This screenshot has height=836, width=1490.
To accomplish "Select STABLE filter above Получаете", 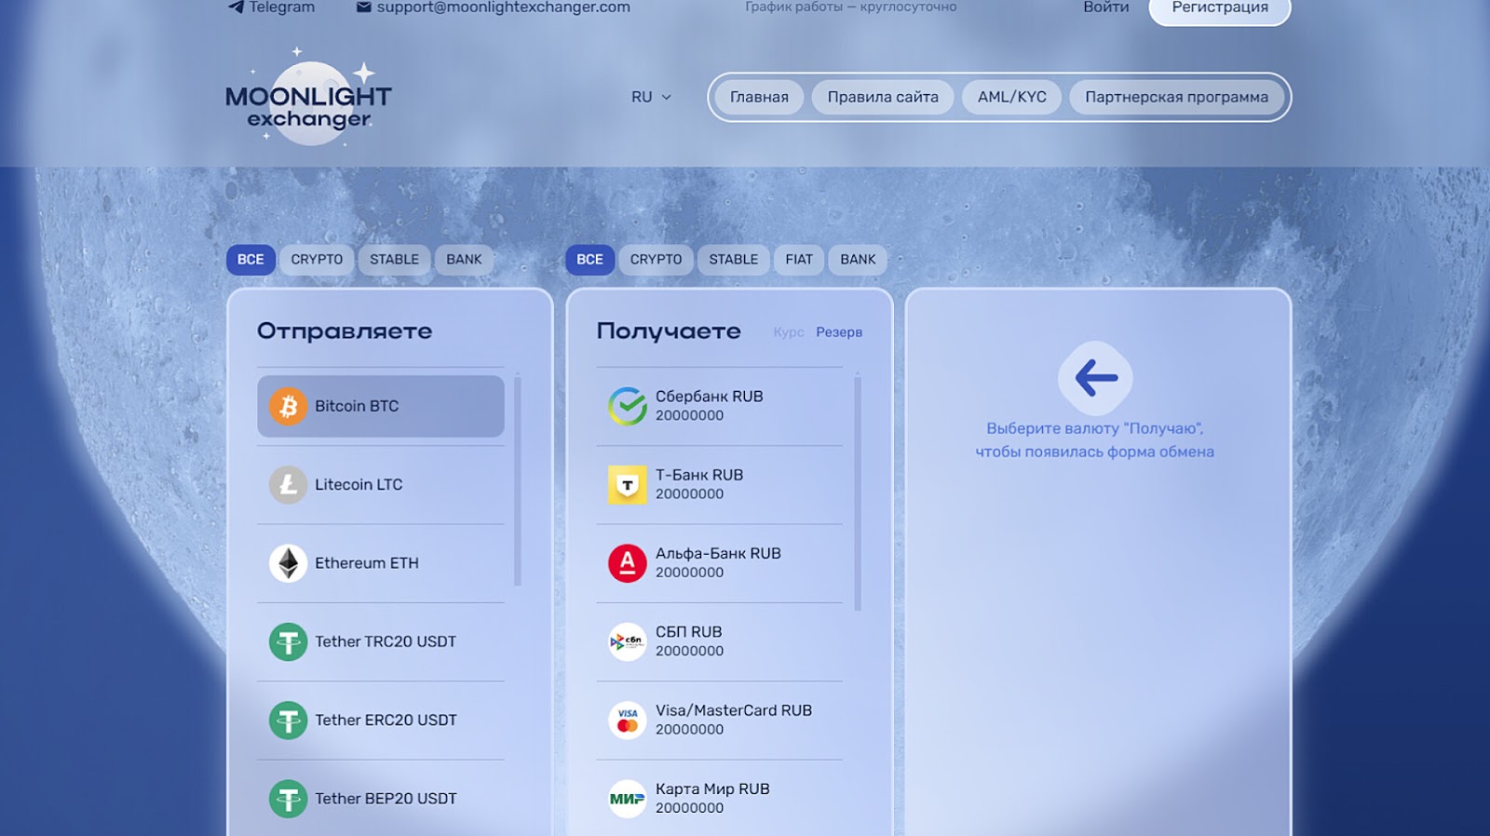I will pos(733,259).
